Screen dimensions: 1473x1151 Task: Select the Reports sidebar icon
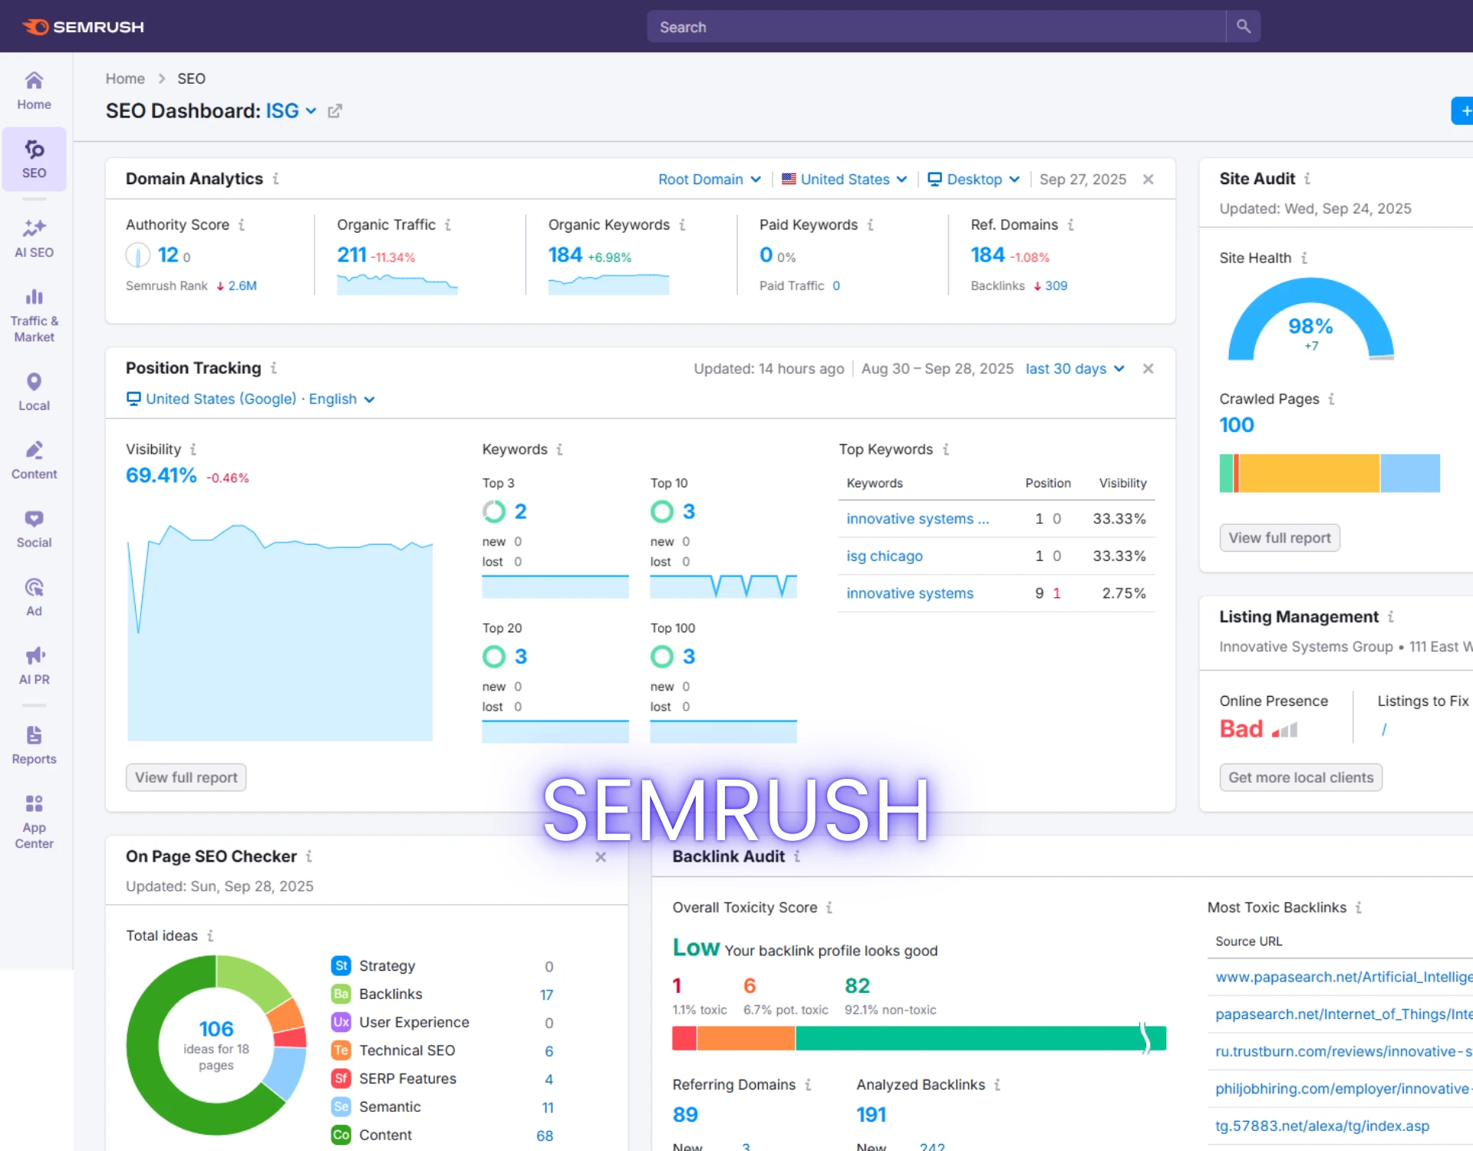[x=34, y=743]
